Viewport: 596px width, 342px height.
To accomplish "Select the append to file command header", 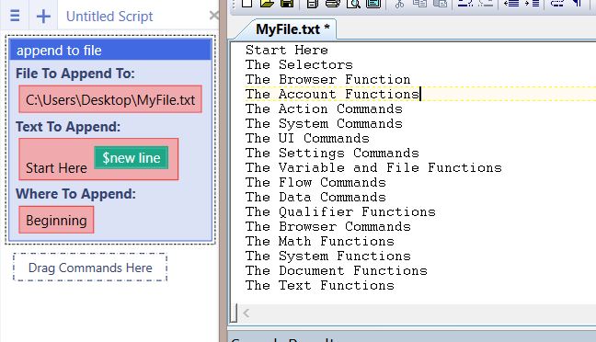I will [110, 51].
